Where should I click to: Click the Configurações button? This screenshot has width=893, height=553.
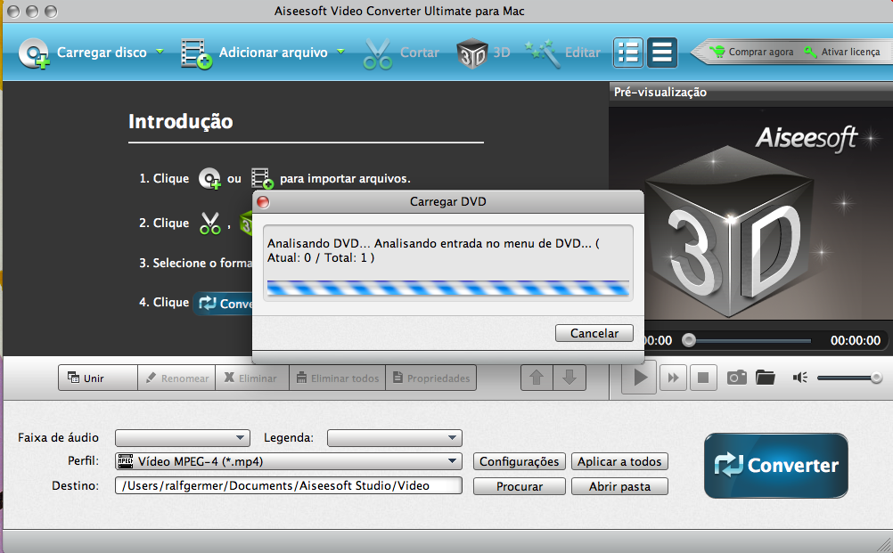[520, 461]
